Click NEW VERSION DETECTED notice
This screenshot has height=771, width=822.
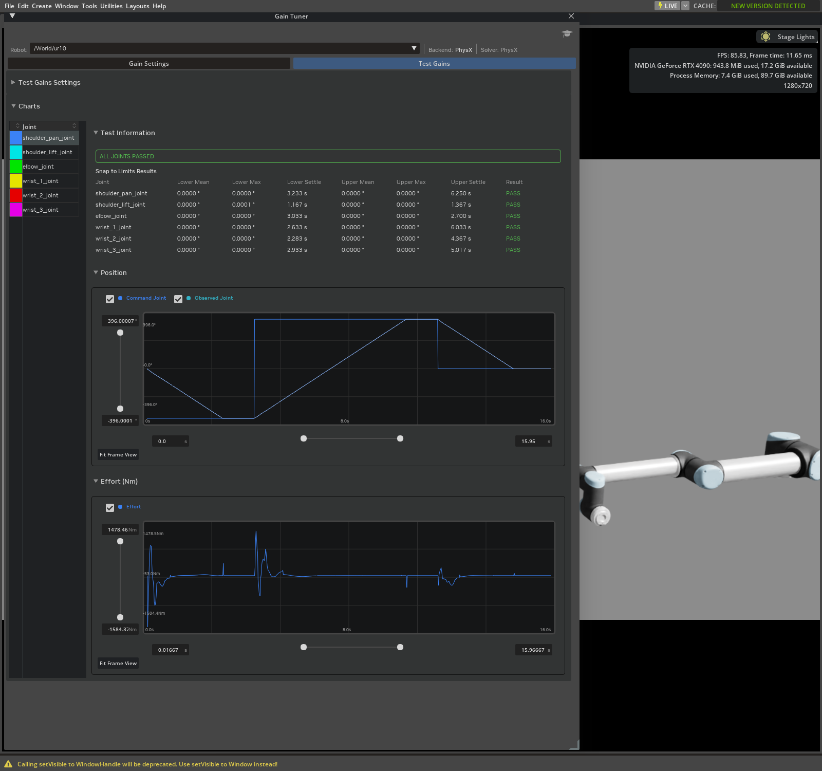[768, 6]
